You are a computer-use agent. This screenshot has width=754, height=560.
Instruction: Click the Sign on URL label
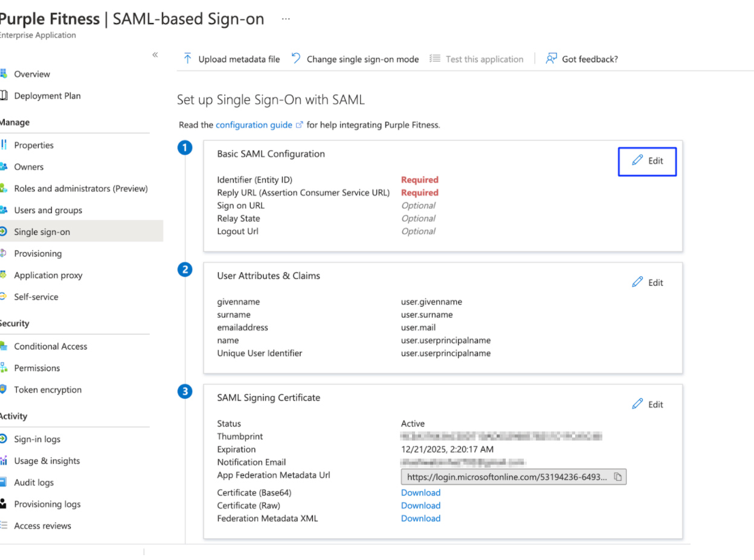coord(240,205)
